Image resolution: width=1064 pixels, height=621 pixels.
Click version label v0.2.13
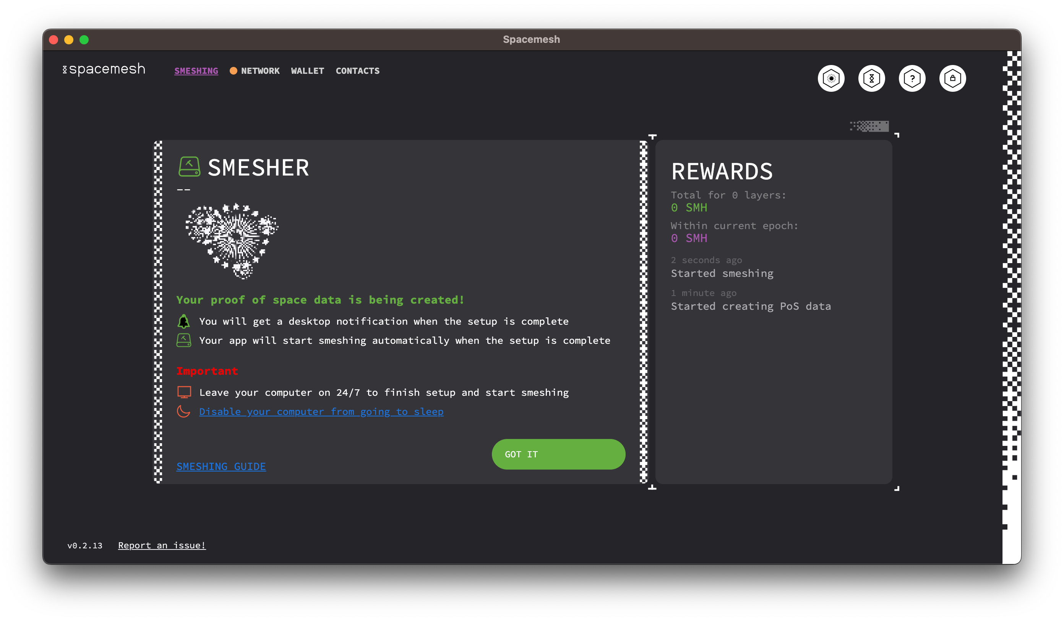click(x=85, y=545)
